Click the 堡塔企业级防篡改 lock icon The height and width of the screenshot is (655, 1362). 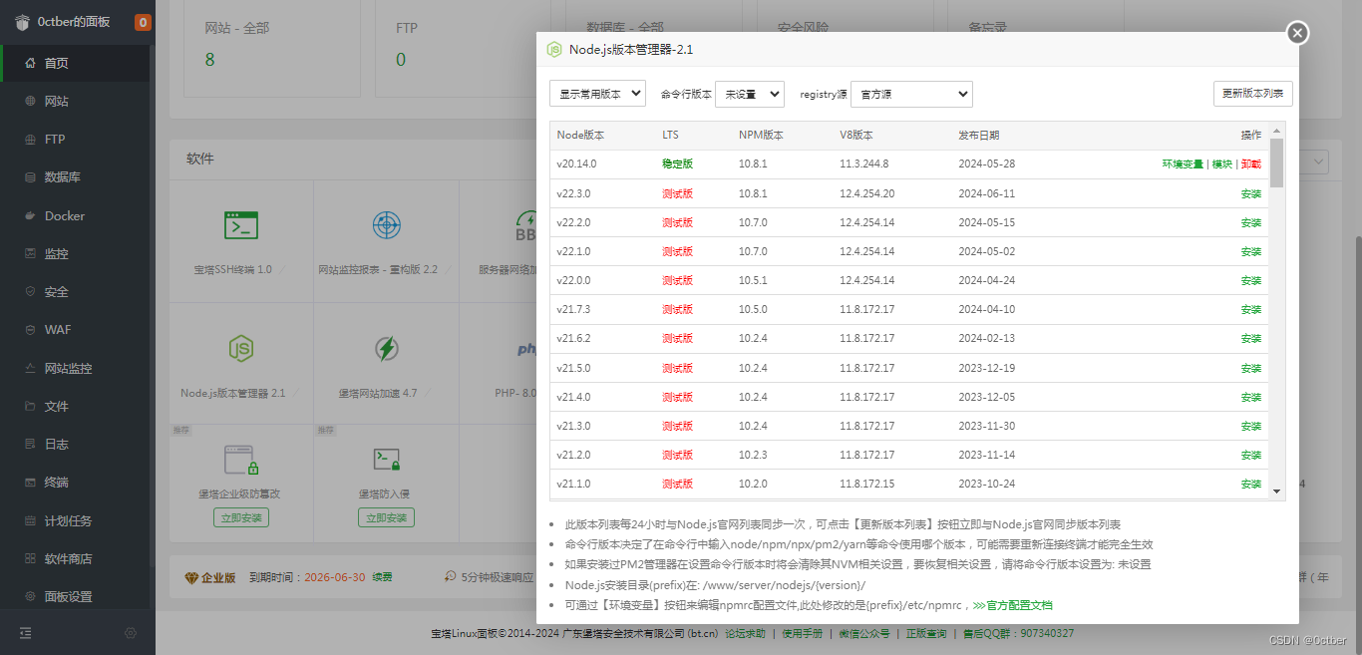pyautogui.click(x=241, y=460)
